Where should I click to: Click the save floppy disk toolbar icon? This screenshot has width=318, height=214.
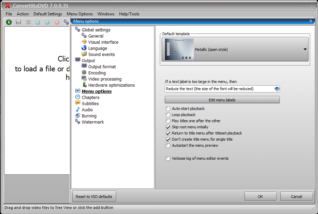point(18,22)
